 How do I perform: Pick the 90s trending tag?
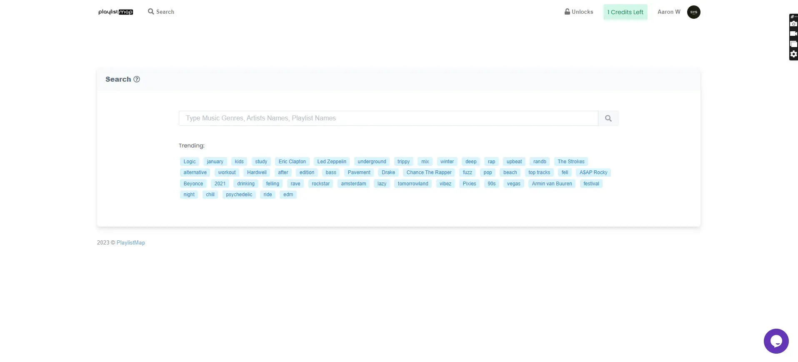[x=492, y=184]
